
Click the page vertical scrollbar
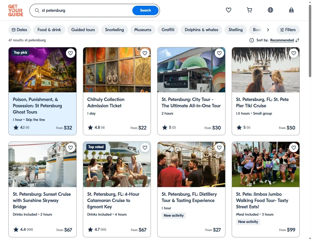click(310, 41)
